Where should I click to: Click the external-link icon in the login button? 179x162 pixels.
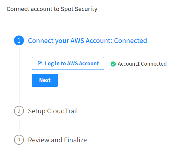[x=40, y=63]
